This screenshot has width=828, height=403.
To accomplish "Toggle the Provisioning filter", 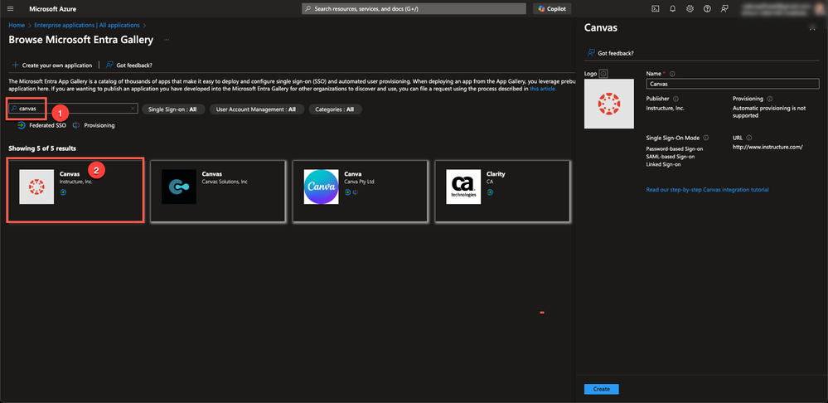I will pos(94,125).
